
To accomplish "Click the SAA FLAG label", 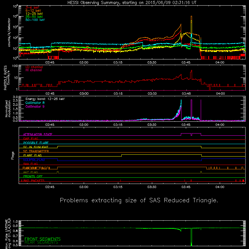I will [x=31, y=164].
